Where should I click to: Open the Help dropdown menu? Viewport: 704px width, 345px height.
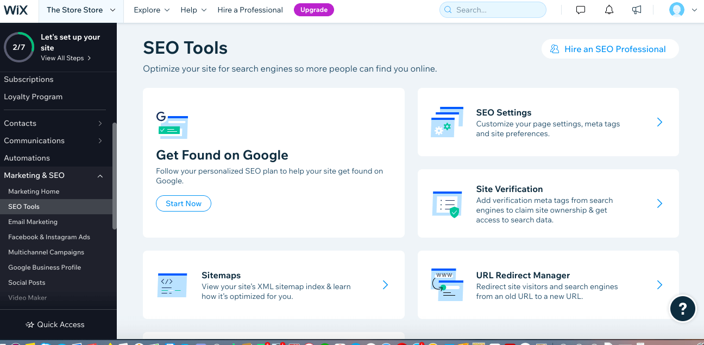coord(193,10)
